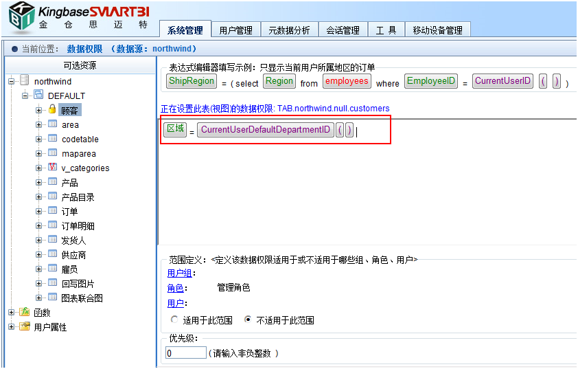Click the KingbaseSmartBI cube logo

point(22,16)
